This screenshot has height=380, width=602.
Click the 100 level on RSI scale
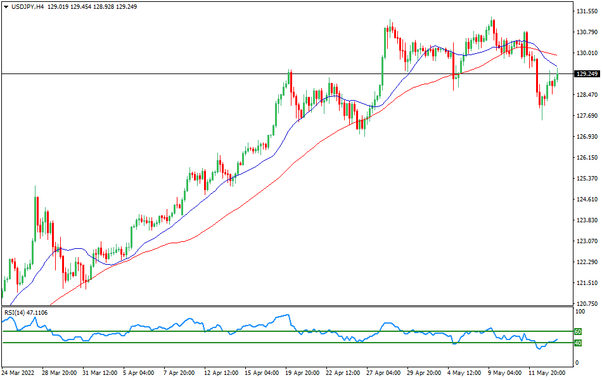point(579,312)
